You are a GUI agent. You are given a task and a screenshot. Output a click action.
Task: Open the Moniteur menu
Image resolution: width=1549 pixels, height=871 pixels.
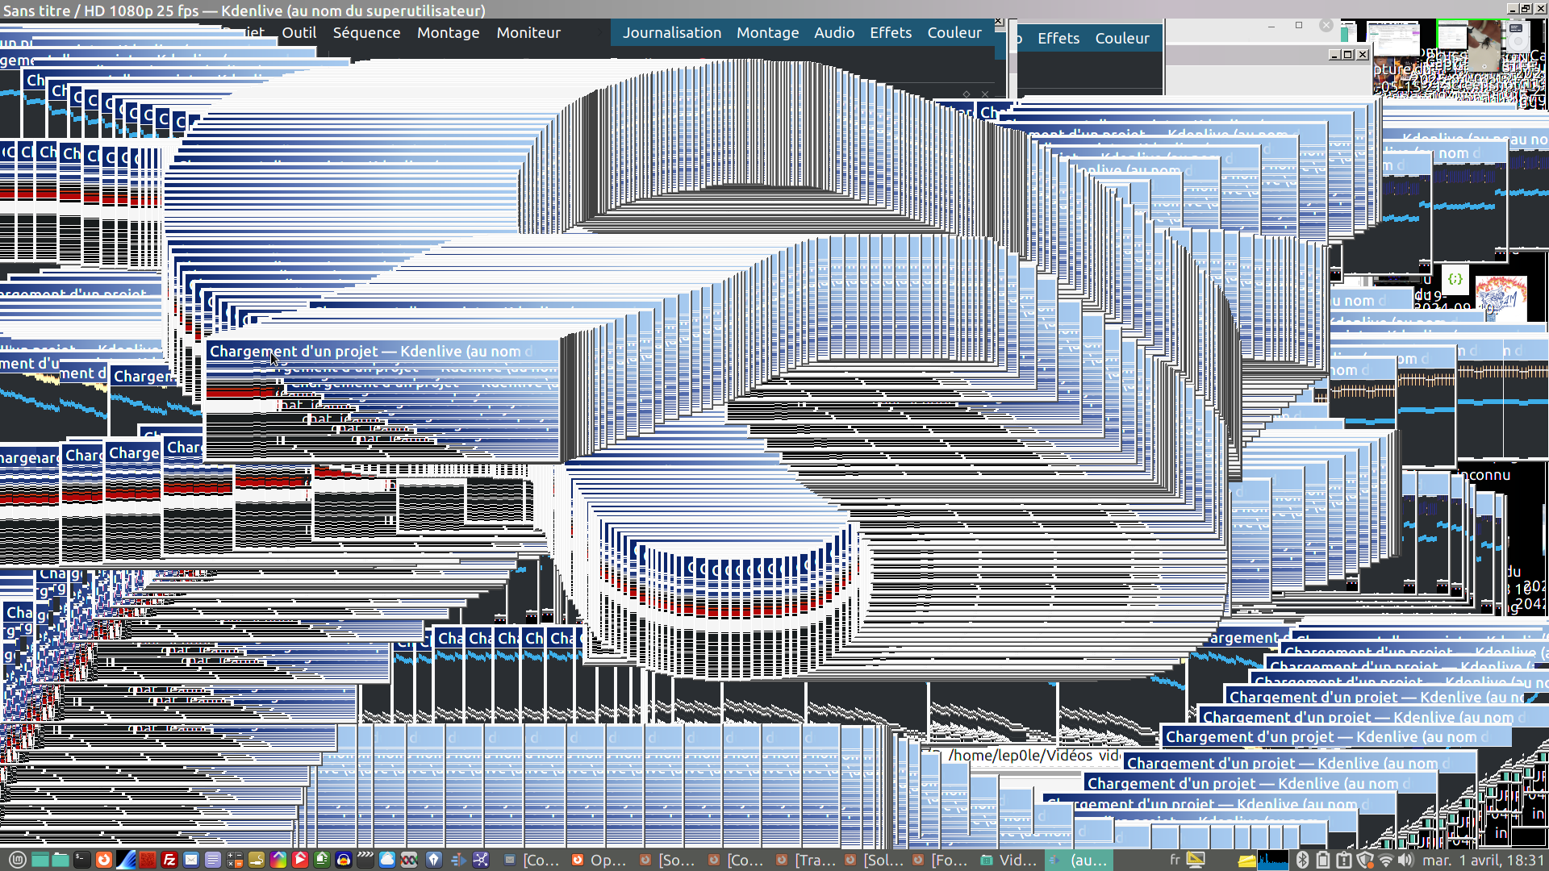point(528,33)
